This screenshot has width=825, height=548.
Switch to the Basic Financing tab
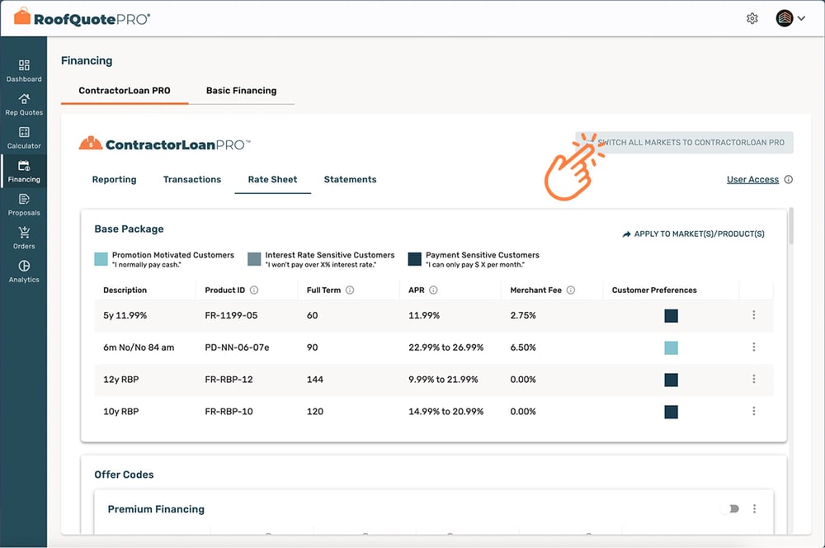point(242,91)
